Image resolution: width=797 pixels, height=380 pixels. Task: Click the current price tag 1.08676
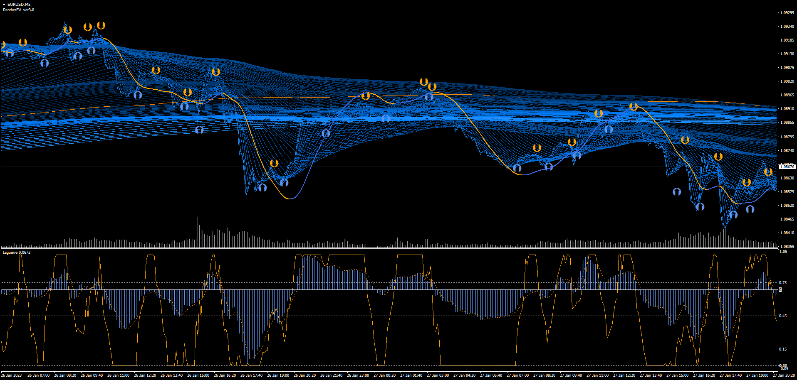pyautogui.click(x=787, y=167)
